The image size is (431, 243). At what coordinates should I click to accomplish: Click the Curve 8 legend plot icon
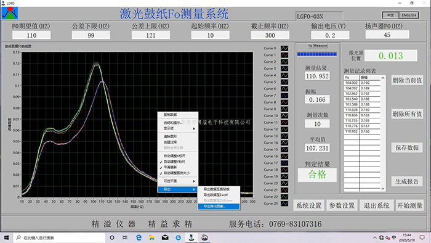tap(284, 102)
